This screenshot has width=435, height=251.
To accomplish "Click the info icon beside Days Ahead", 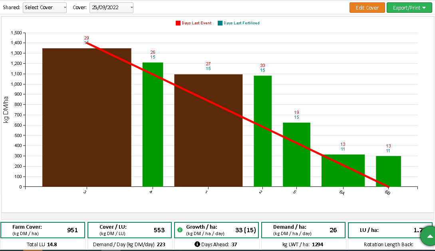I will pyautogui.click(x=197, y=244).
